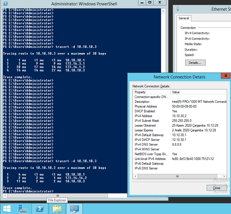Click the Speed label in Ethernet Status
Screen dimensions: 231x214
[190, 55]
